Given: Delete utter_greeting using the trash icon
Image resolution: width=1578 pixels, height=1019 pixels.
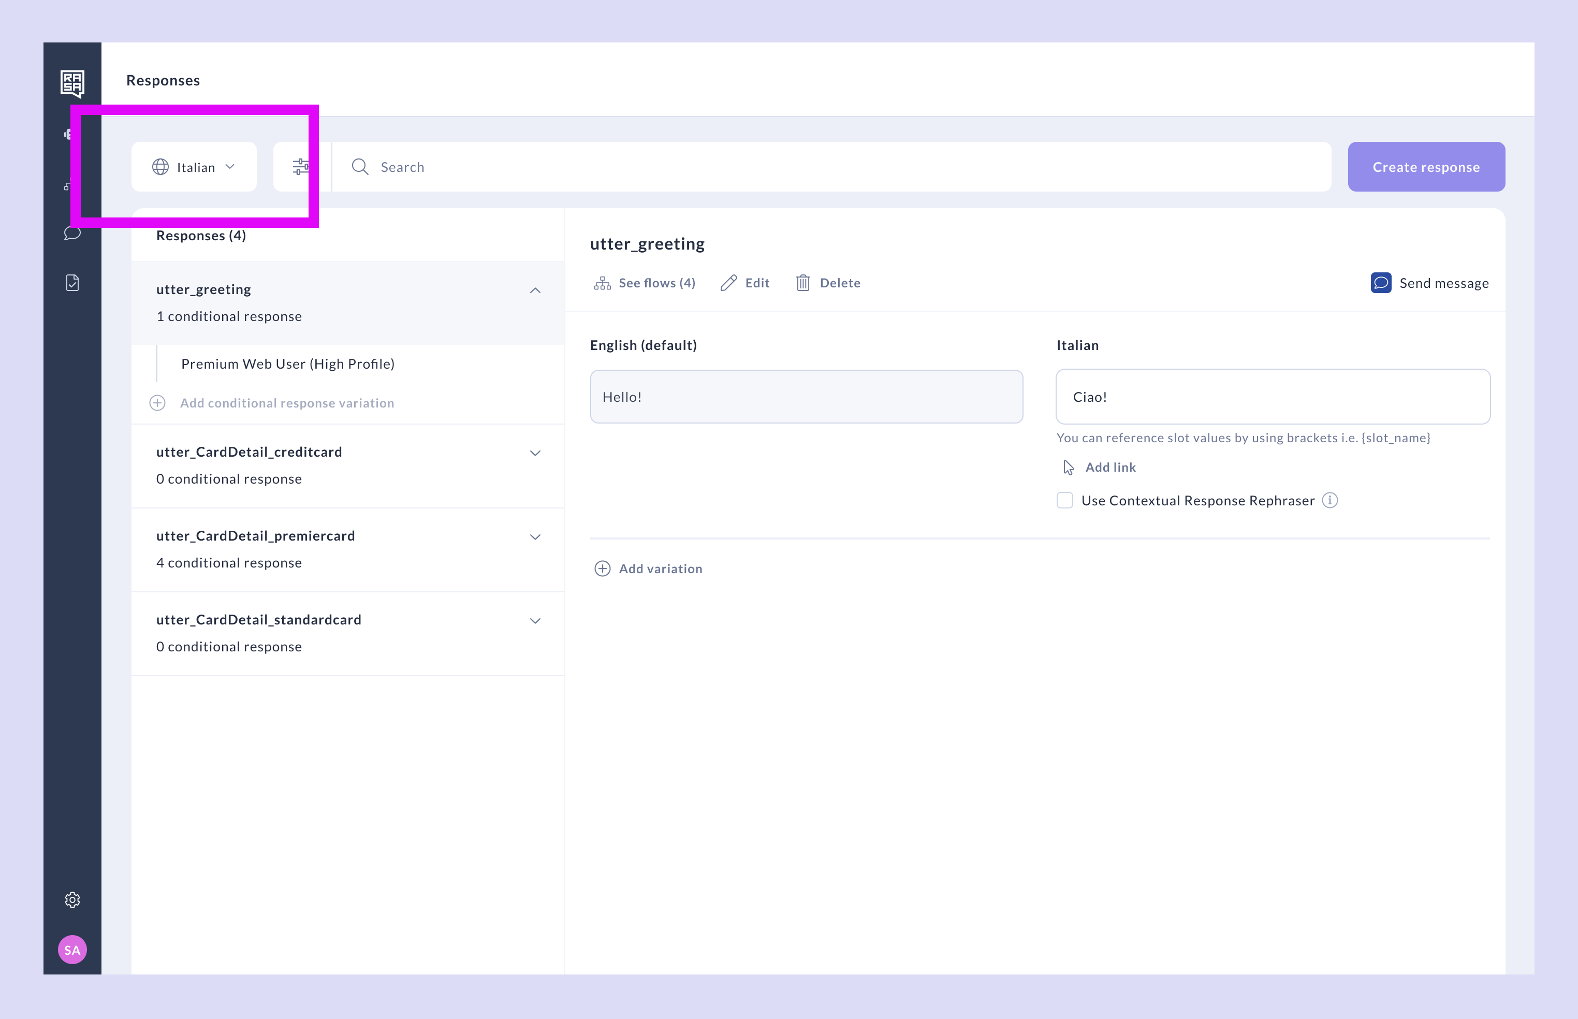Looking at the screenshot, I should coord(828,283).
